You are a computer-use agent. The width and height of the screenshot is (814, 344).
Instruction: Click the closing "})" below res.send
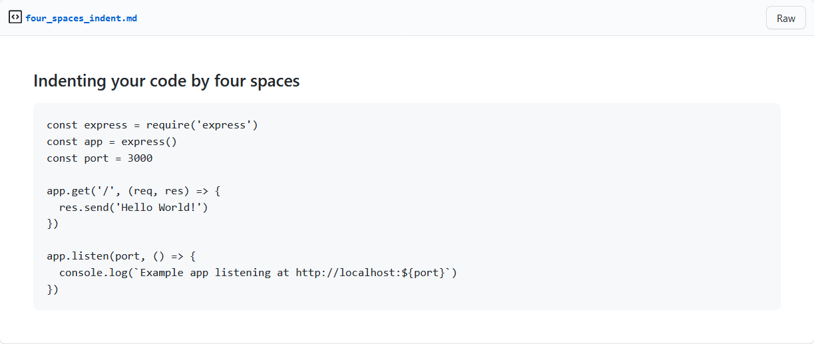(x=53, y=224)
